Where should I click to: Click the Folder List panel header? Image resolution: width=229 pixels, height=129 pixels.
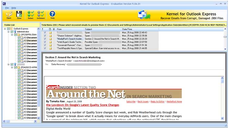21,25
